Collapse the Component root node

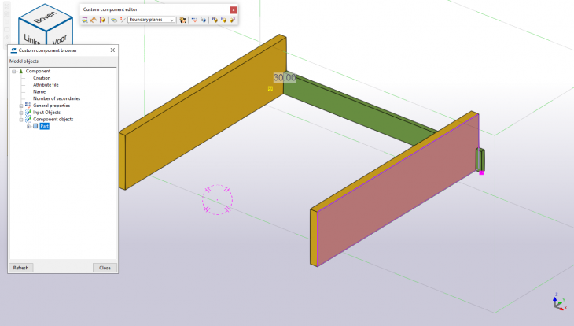(x=14, y=71)
